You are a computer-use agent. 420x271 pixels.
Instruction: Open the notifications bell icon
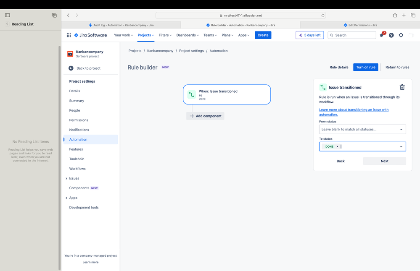382,35
